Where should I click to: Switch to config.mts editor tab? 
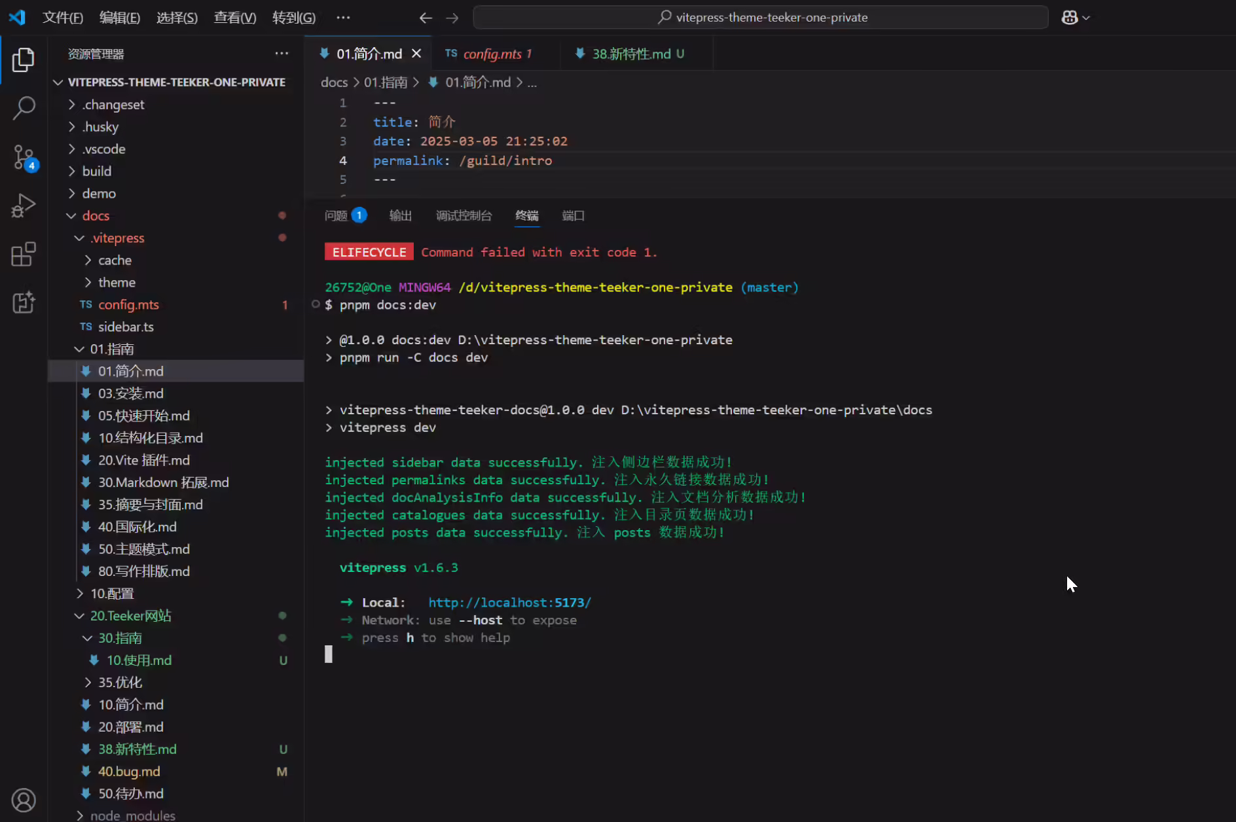(496, 54)
